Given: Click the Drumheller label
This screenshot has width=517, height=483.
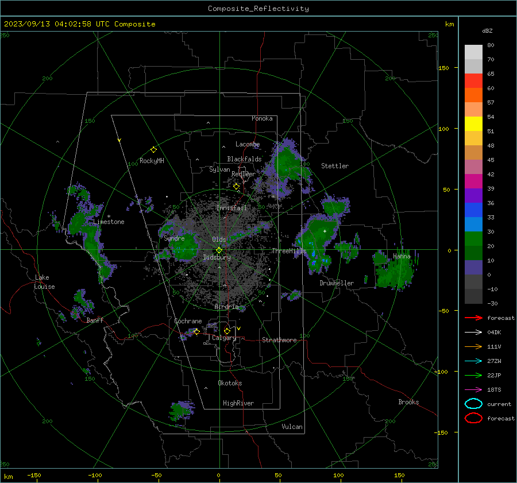Looking at the screenshot, I should coord(337,283).
